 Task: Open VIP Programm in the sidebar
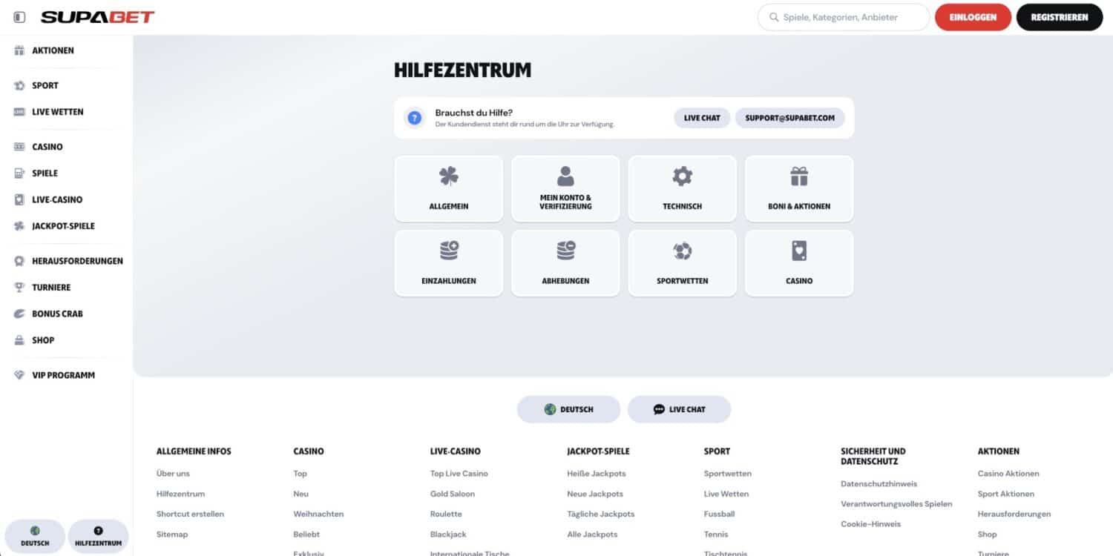click(x=63, y=375)
